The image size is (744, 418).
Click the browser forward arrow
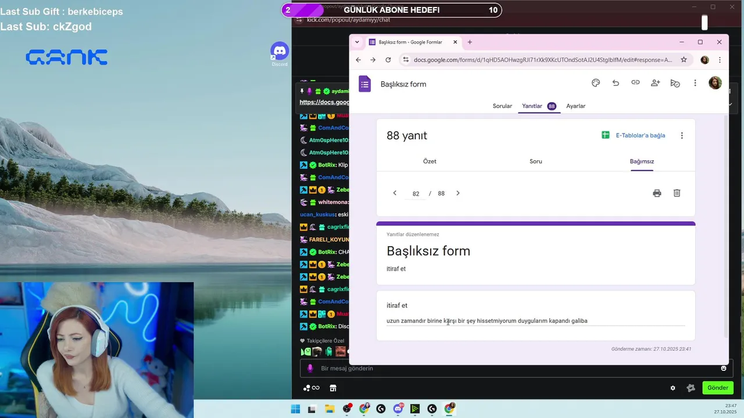coord(373,60)
